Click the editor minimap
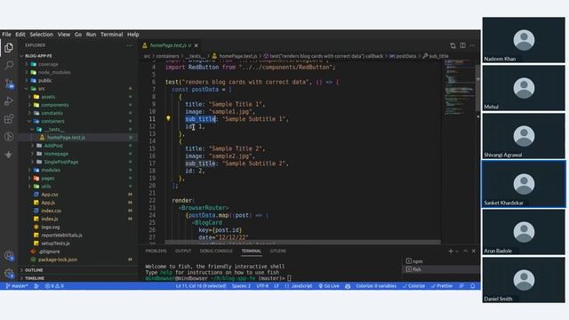 tap(459, 87)
